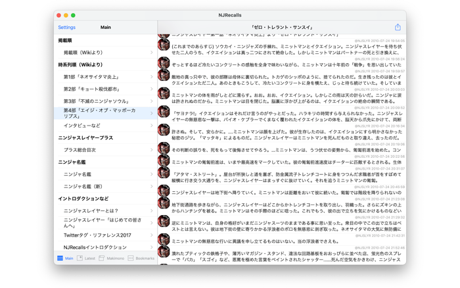The image size is (460, 288).
Task: Select tweet starting ニンジャスレイヤーは地下街へ
Action: click(x=282, y=191)
